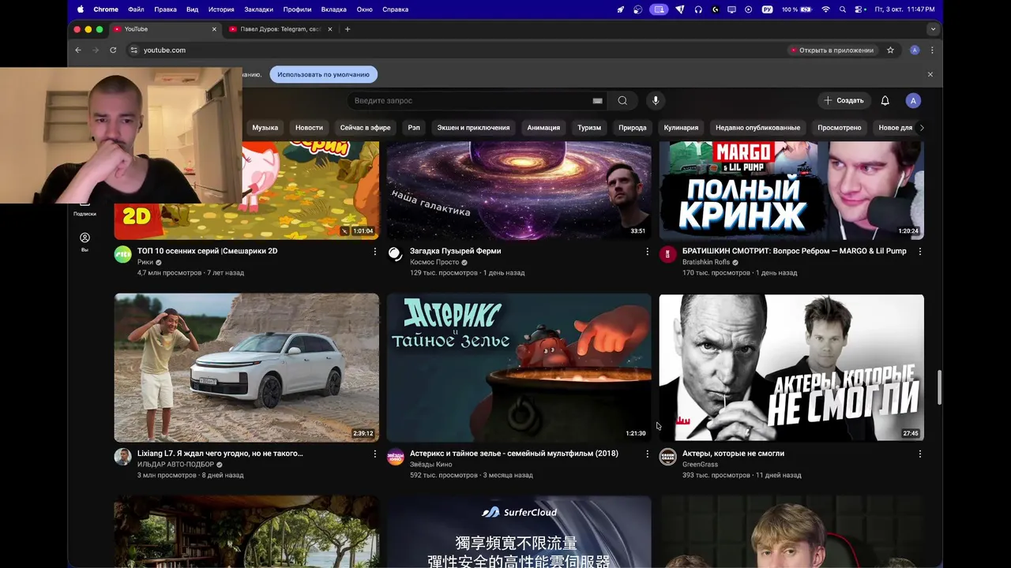The image size is (1011, 568).
Task: Open the Вы sidebar icon
Action: 85,242
